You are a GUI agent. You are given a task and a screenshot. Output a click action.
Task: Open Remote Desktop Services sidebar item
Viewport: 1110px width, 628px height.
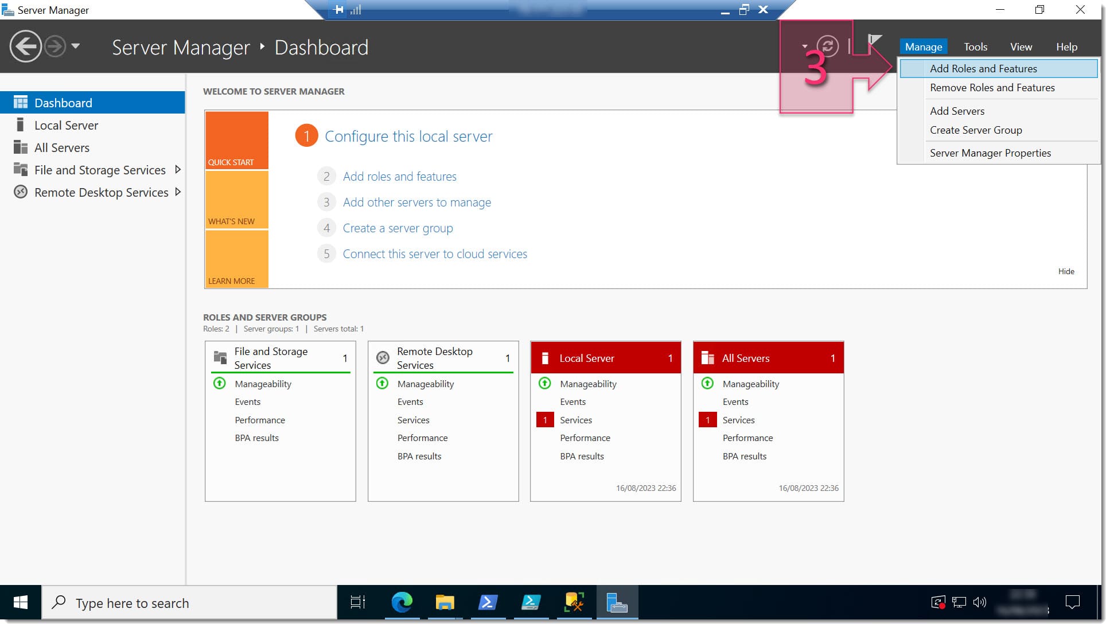(x=92, y=192)
